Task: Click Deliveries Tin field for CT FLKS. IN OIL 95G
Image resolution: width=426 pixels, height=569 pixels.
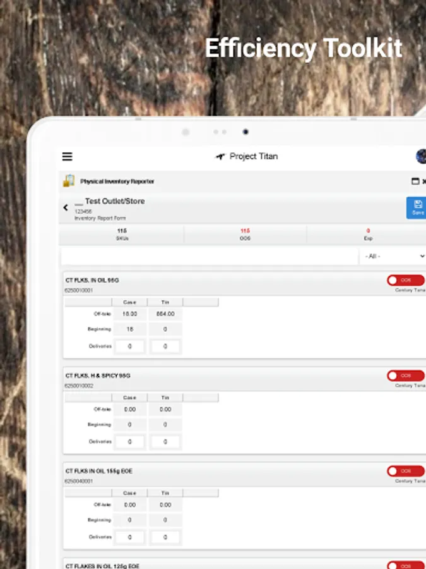Action: click(x=165, y=346)
